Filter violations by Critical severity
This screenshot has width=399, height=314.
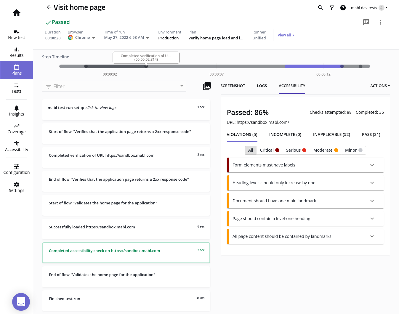pyautogui.click(x=270, y=150)
